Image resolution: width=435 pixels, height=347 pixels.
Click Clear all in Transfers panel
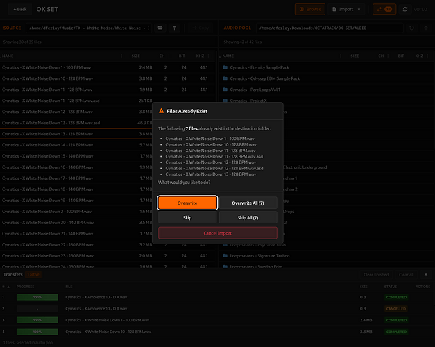pyautogui.click(x=406, y=275)
